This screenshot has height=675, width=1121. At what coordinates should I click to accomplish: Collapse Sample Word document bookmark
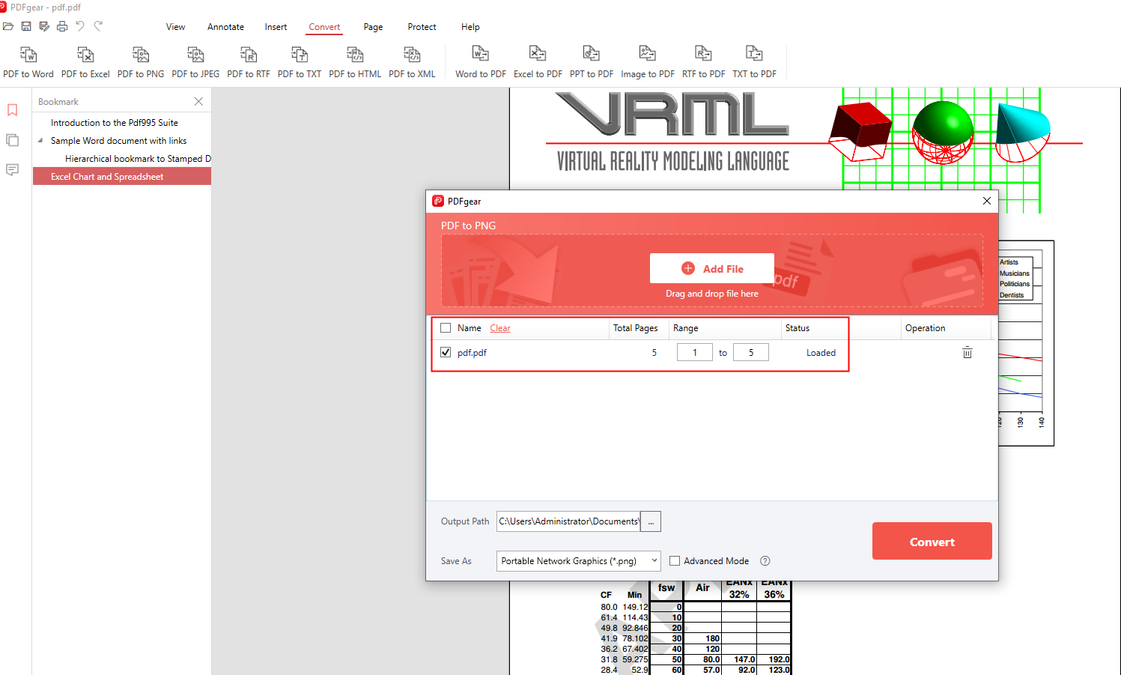pos(40,140)
